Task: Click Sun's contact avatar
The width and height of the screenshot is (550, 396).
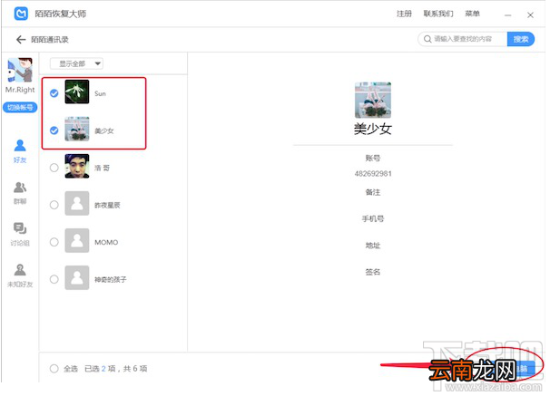Action: 77,92
